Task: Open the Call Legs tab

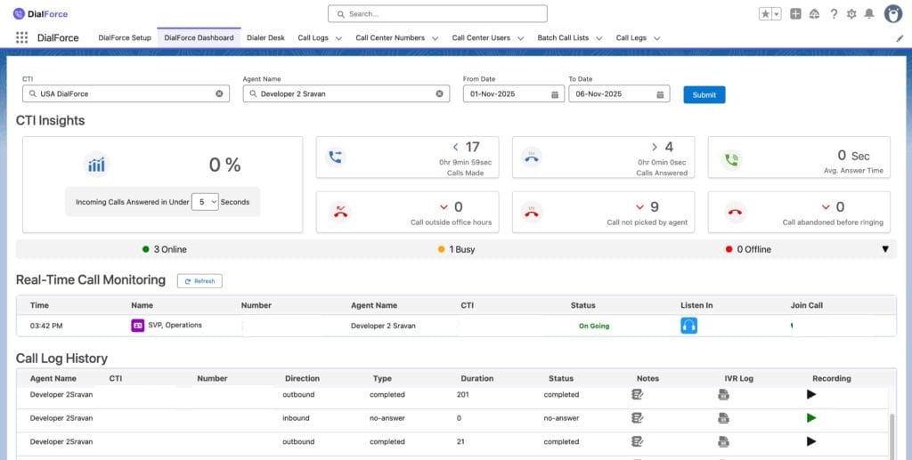Action: (x=631, y=37)
